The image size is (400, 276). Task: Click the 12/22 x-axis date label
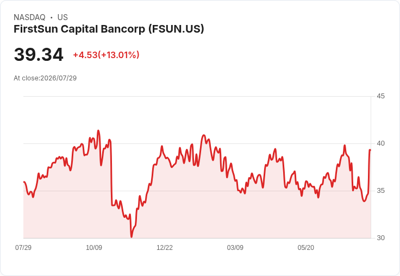[165, 247]
